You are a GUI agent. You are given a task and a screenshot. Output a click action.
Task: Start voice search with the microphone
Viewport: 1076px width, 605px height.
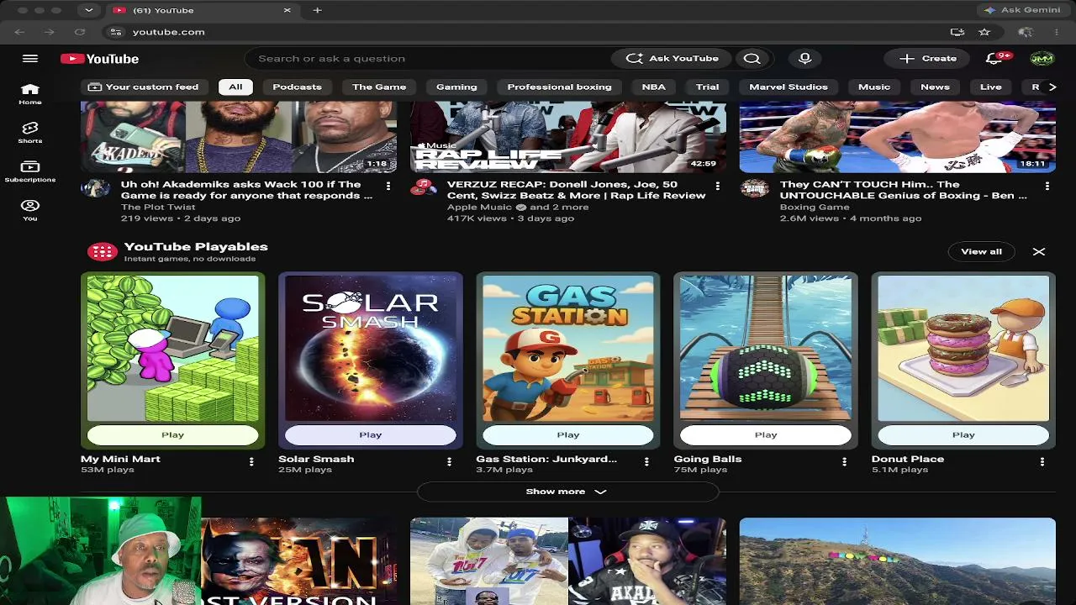[804, 59]
